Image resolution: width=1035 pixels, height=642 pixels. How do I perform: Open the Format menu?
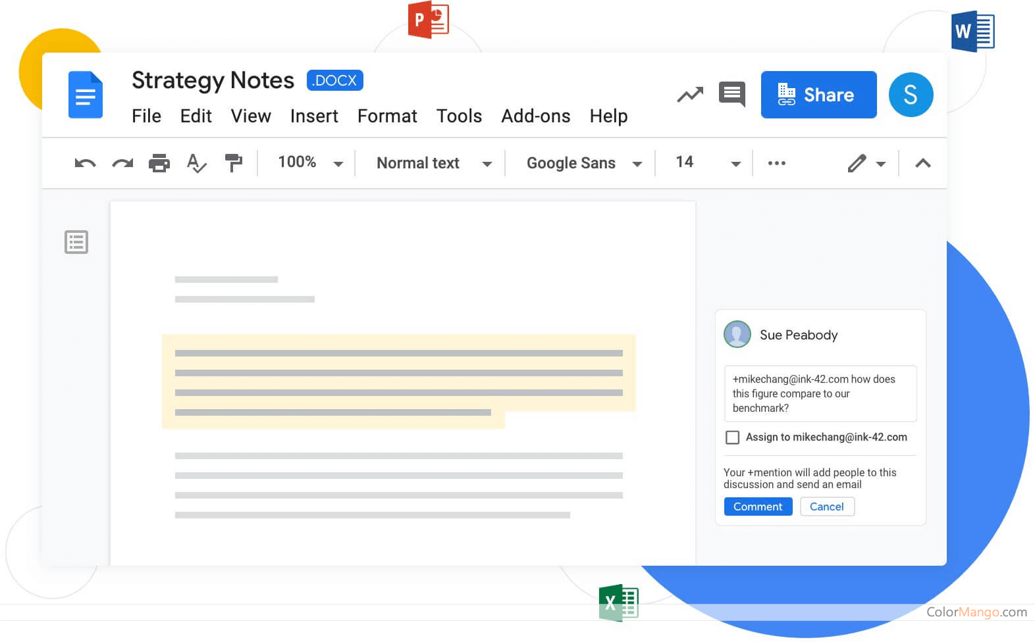[387, 116]
